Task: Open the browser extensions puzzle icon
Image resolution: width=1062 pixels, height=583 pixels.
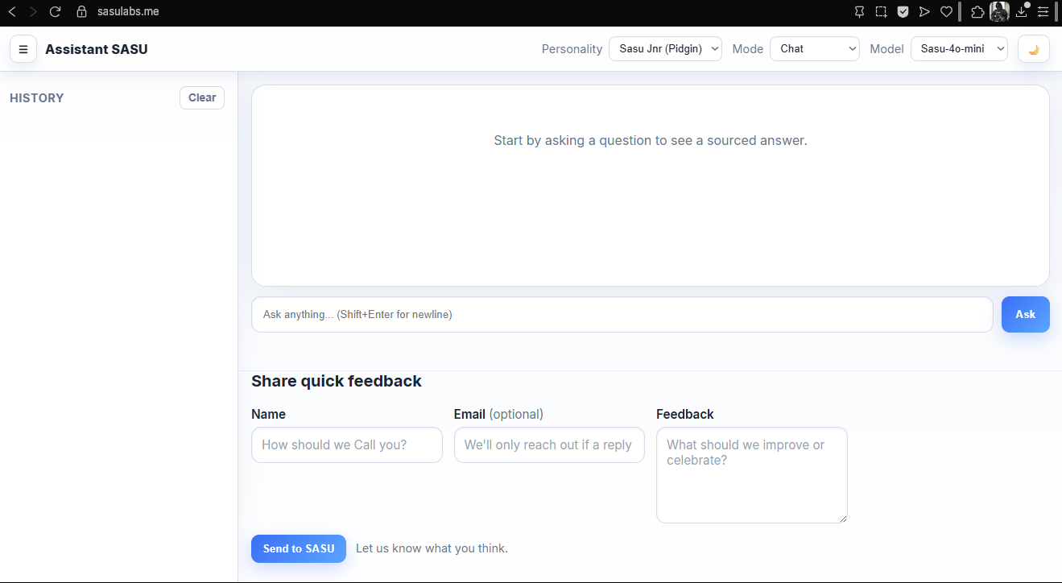Action: [x=977, y=12]
